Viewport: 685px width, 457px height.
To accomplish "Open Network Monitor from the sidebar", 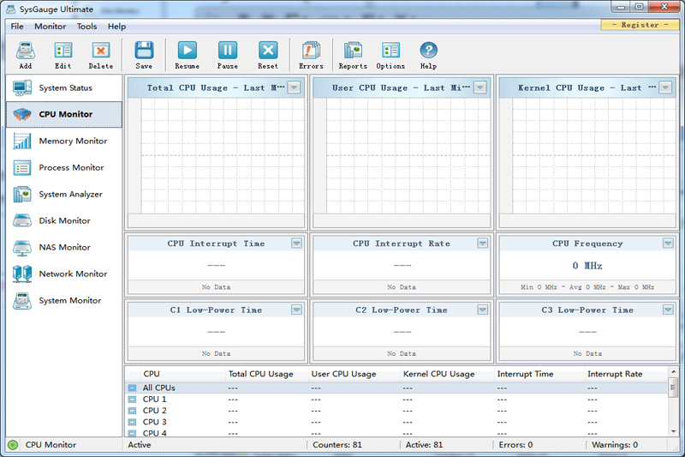I will pos(73,274).
